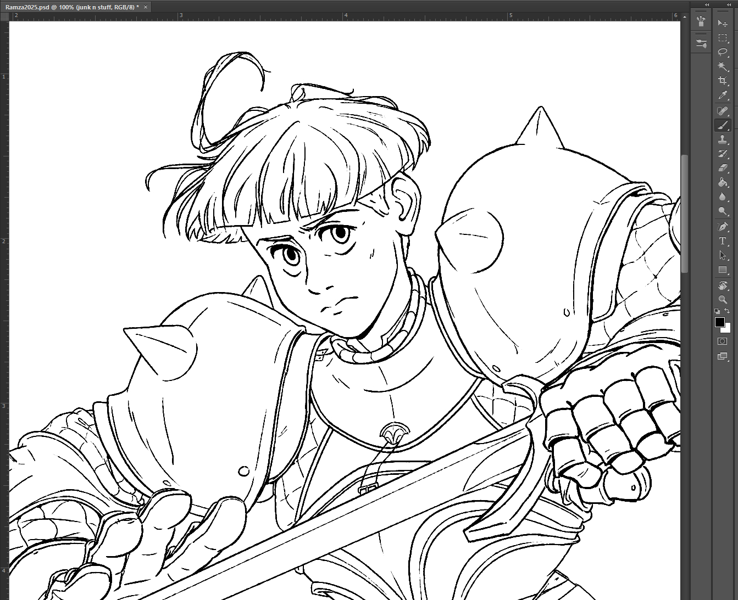This screenshot has width=738, height=600.
Task: Swap foreground and background colors
Action: (x=727, y=311)
